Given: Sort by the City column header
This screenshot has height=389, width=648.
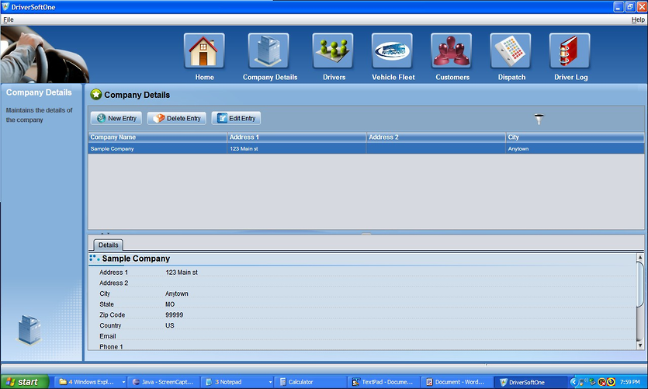Looking at the screenshot, I should click(574, 137).
